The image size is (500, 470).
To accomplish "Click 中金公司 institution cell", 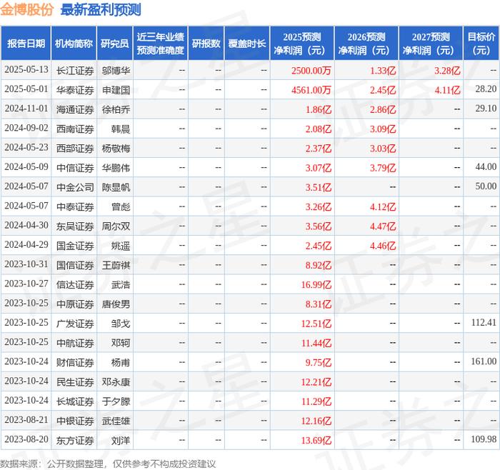I will (75, 187).
